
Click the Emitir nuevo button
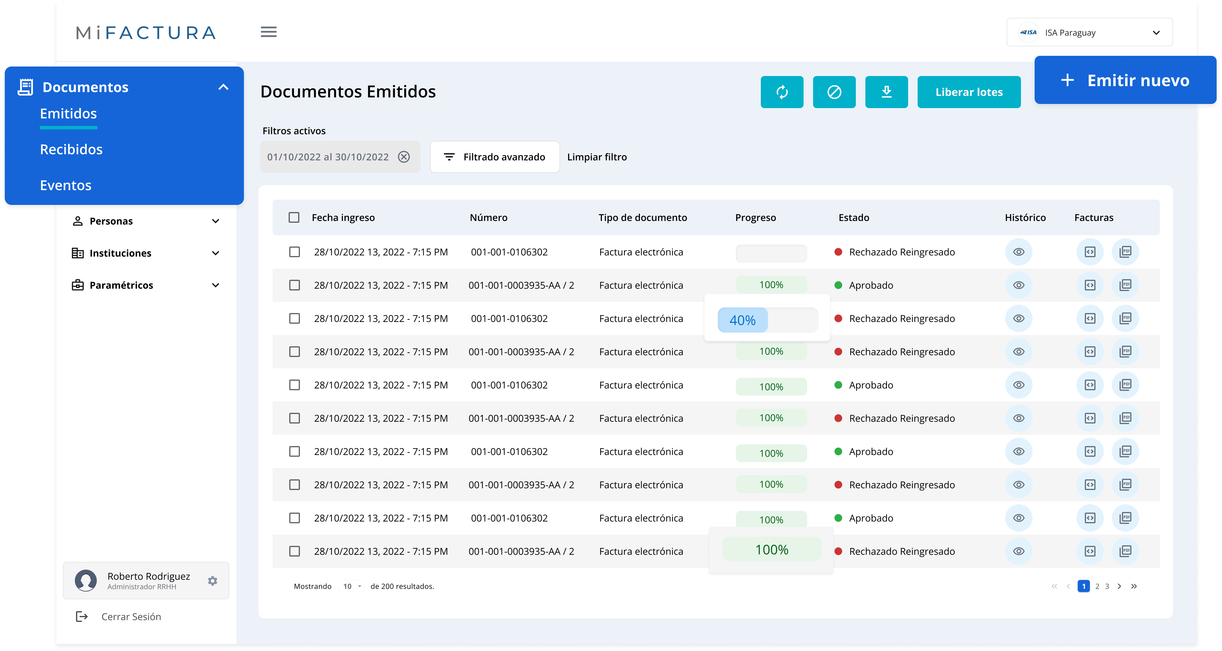pyautogui.click(x=1125, y=80)
